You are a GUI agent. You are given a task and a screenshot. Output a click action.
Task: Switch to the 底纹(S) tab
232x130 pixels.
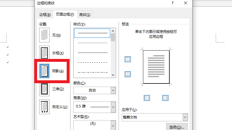[85, 15]
